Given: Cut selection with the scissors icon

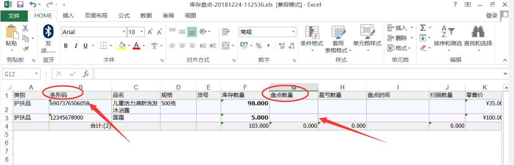Looking at the screenshot, I should [x=25, y=29].
